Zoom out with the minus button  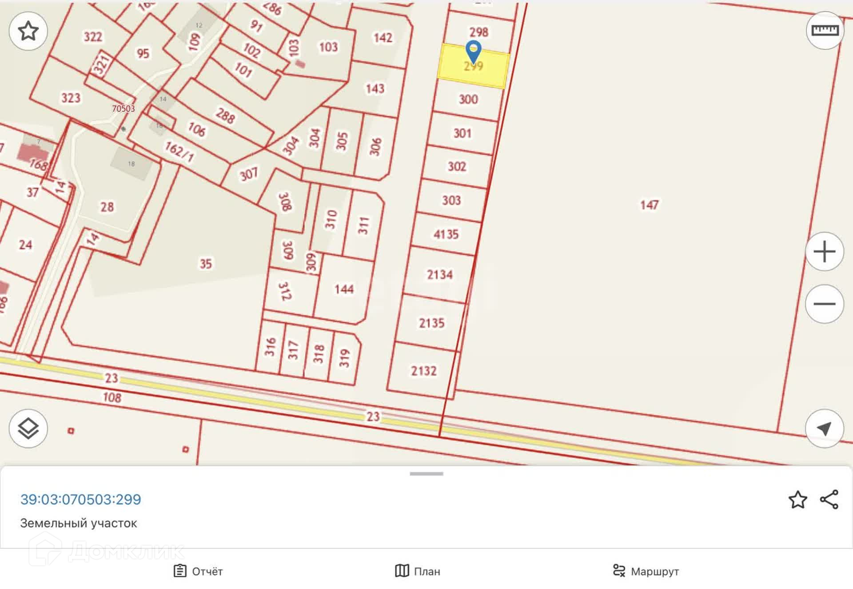[825, 304]
